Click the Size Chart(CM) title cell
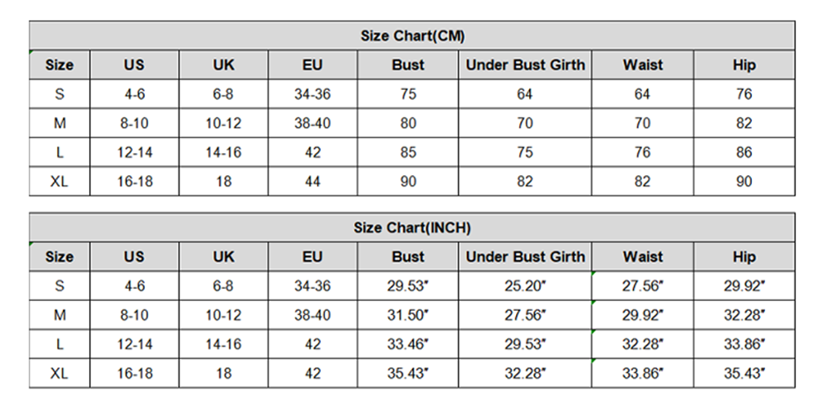This screenshot has height=409, width=819. tap(412, 36)
